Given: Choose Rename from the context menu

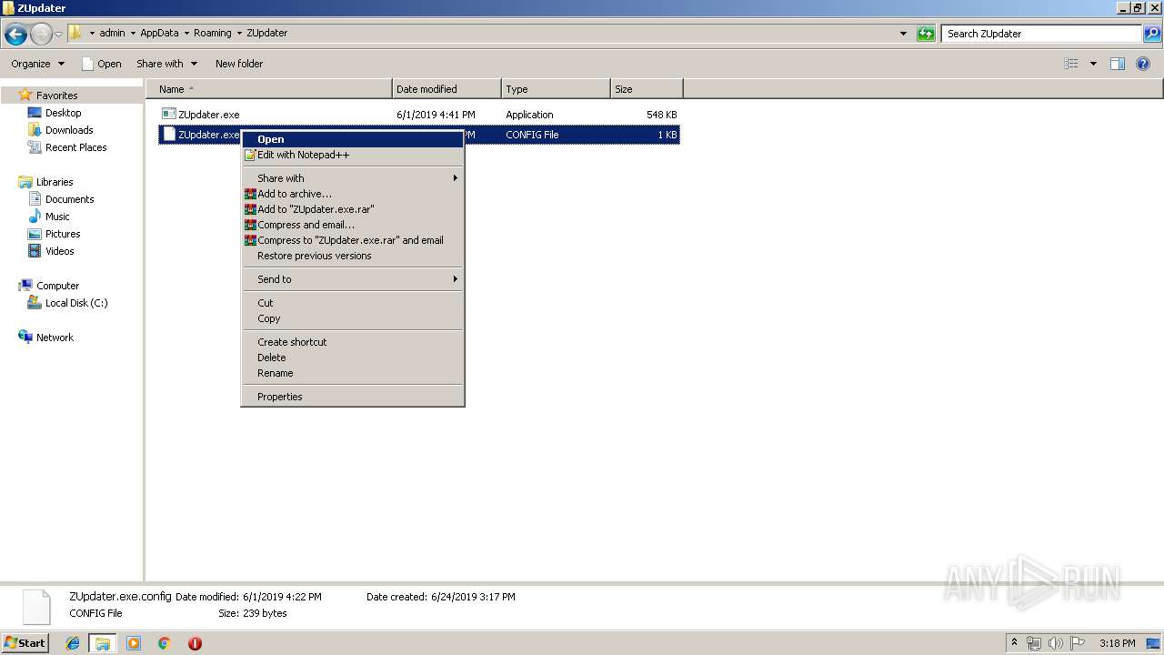Looking at the screenshot, I should 353,373.
